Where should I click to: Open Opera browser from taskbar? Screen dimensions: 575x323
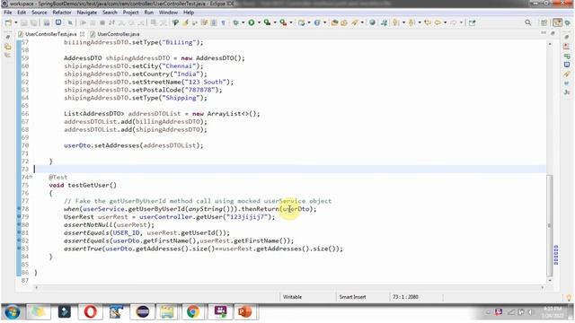tap(90, 312)
